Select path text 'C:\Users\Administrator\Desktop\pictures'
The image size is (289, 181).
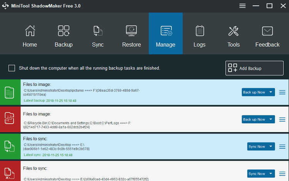coord(54,90)
